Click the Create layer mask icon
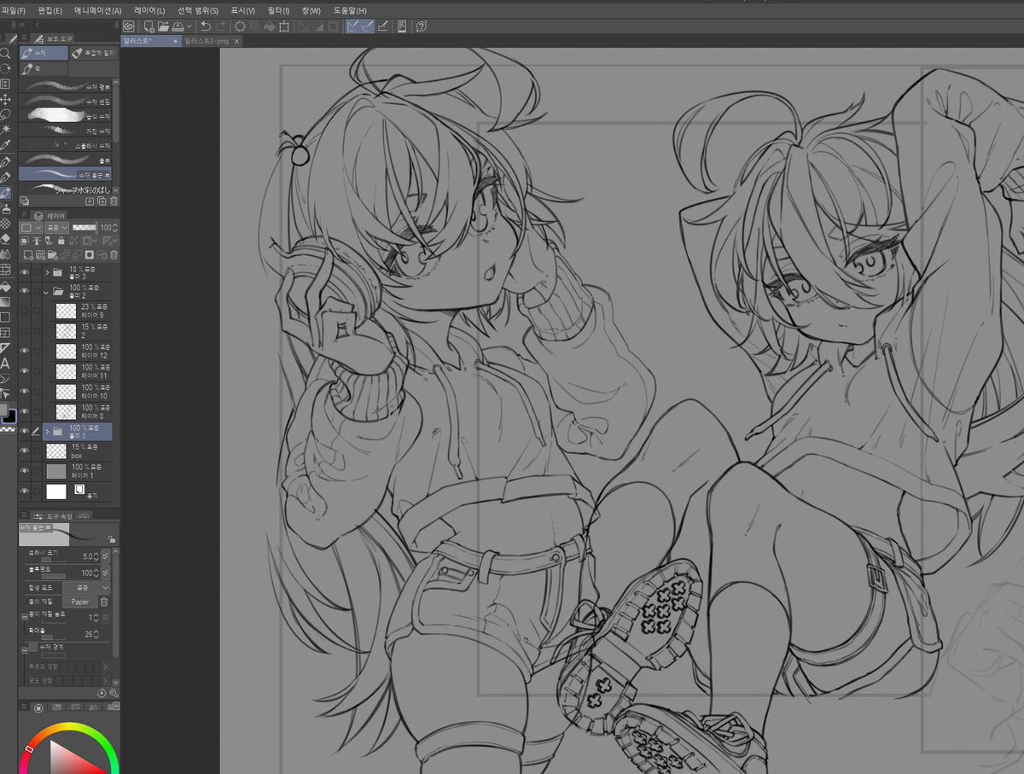The image size is (1024, 774). click(90, 254)
